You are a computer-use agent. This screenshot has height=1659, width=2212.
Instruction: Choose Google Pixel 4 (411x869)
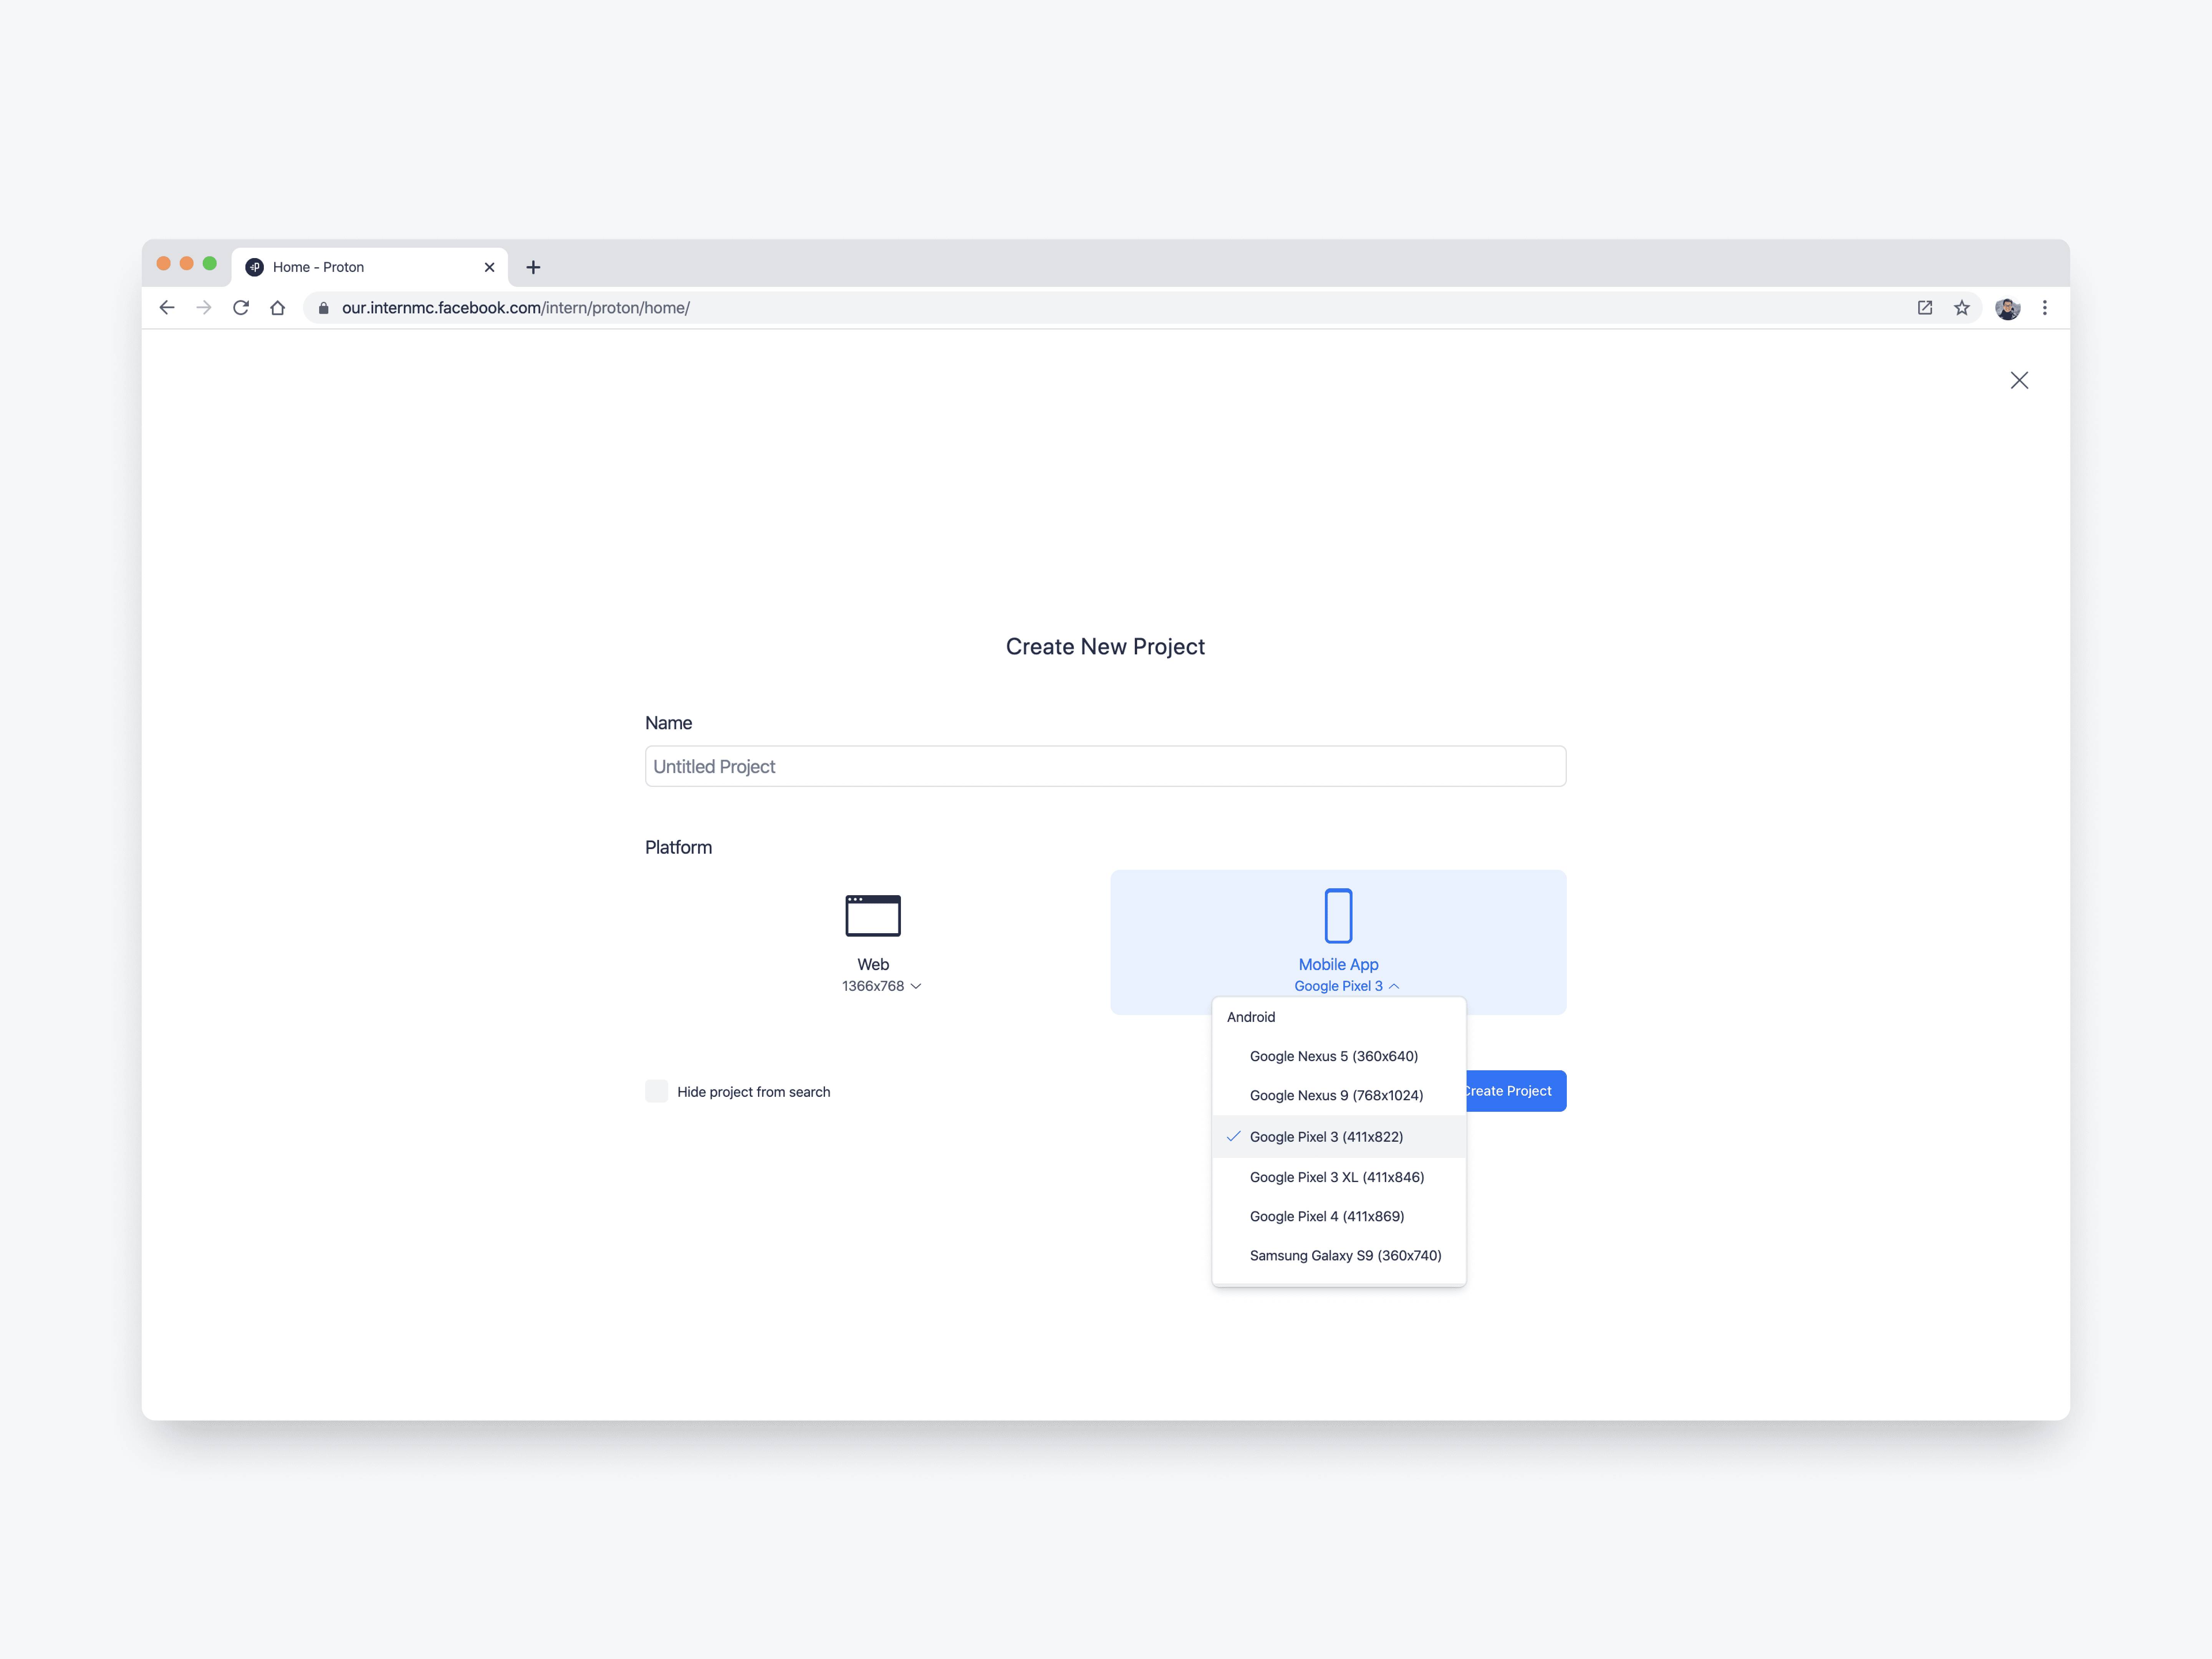point(1326,1216)
